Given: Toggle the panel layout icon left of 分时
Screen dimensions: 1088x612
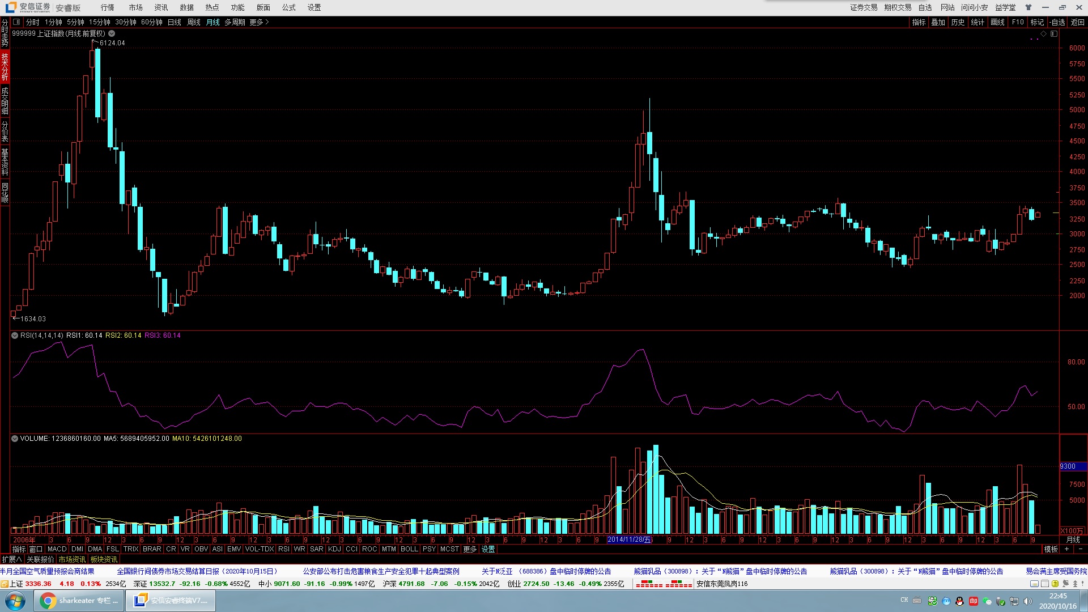Looking at the screenshot, I should [16, 22].
